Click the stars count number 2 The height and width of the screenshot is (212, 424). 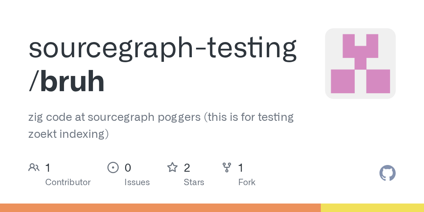(x=187, y=167)
